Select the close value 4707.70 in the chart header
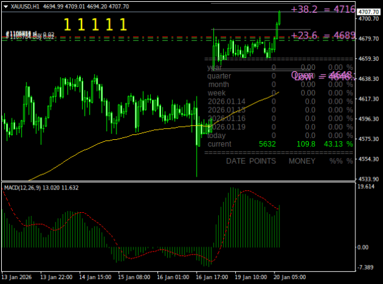This screenshot has height=284, width=383. pyautogui.click(x=119, y=7)
